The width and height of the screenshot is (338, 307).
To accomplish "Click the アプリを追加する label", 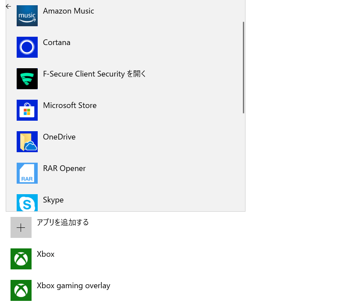I will point(63,222).
